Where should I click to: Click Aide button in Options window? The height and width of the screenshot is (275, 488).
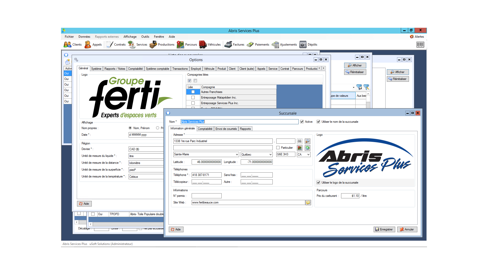click(84, 204)
